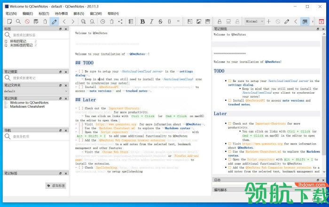Click the 添加标签 button
The image size is (329, 207).
[56, 185]
